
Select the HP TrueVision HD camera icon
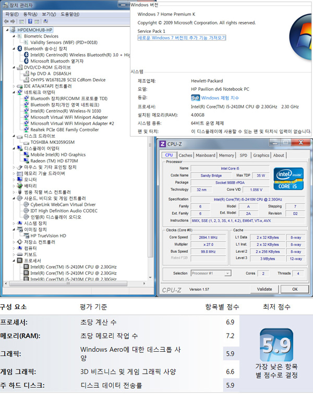[26, 236]
